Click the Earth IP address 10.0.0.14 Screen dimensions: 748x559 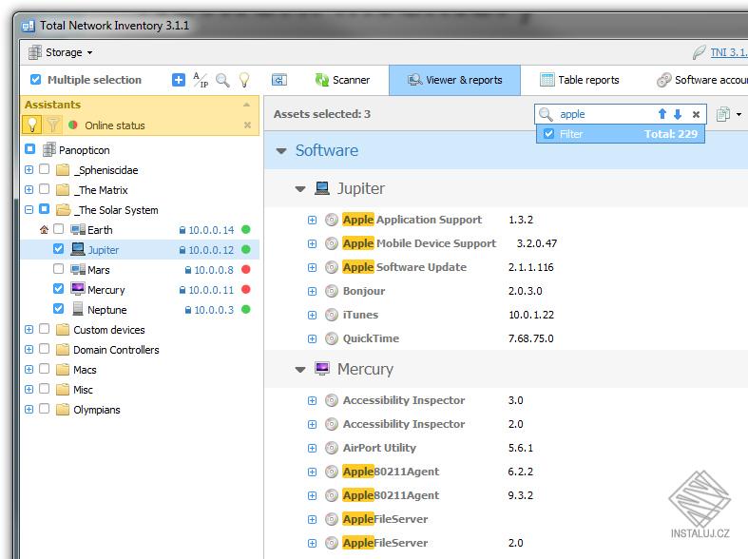211,230
